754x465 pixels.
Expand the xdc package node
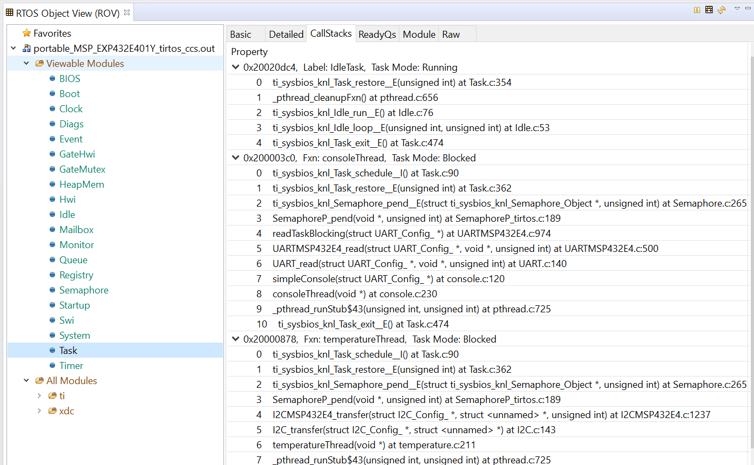point(39,411)
